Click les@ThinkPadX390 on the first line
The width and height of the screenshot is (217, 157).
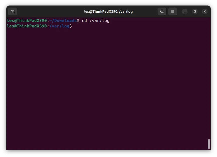click(27, 20)
